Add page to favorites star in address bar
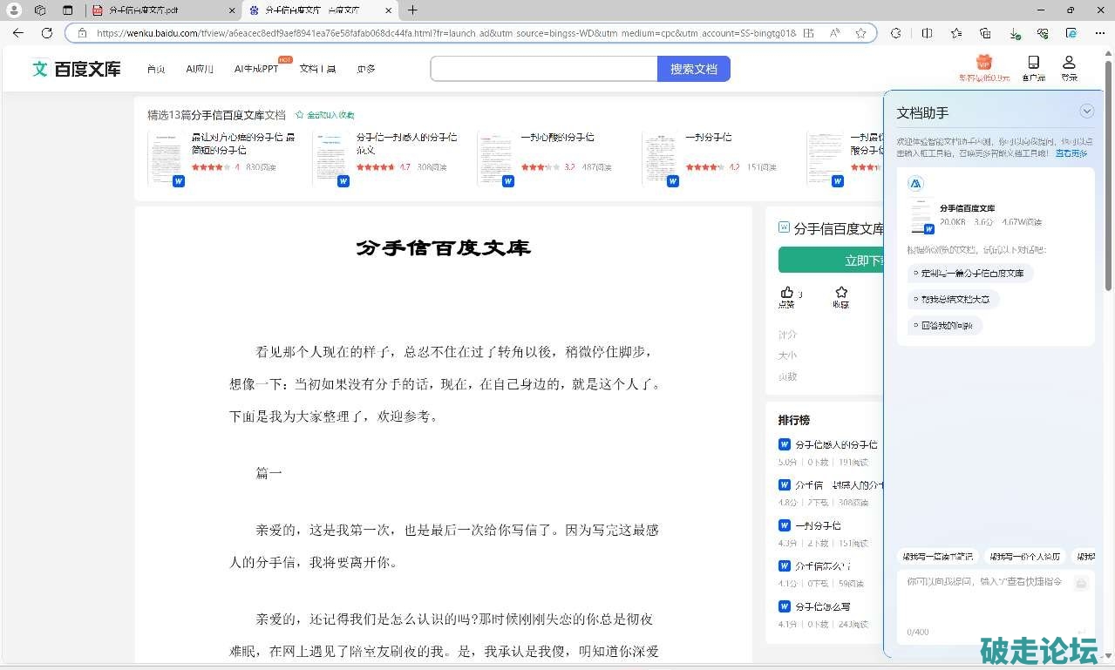This screenshot has width=1115, height=670. tap(860, 33)
